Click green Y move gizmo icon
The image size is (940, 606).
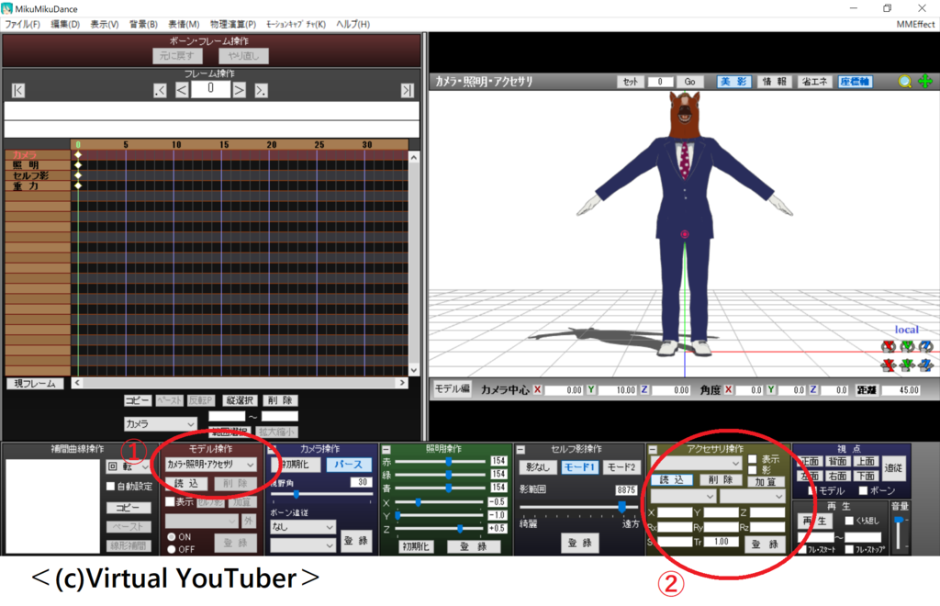pyautogui.click(x=907, y=365)
